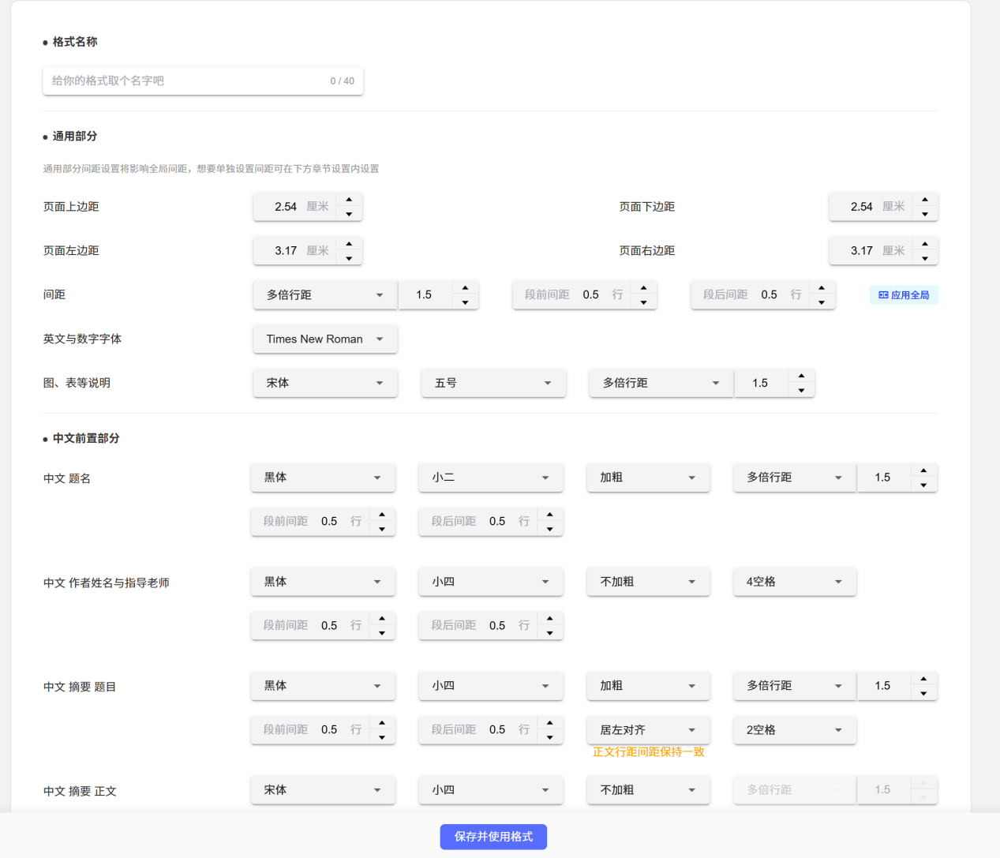This screenshot has width=1000, height=858.
Task: Open abstract body size dropdown 小四
Action: point(491,790)
